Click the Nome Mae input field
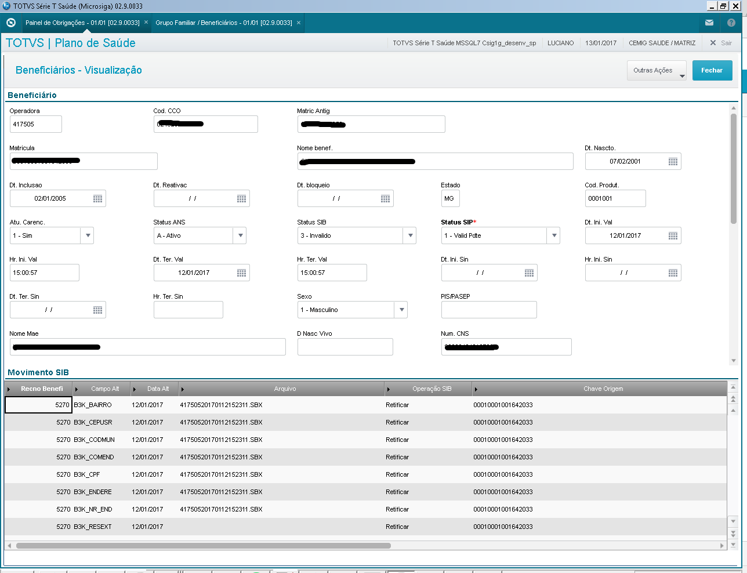Screen dimensions: 747x573 148,347
